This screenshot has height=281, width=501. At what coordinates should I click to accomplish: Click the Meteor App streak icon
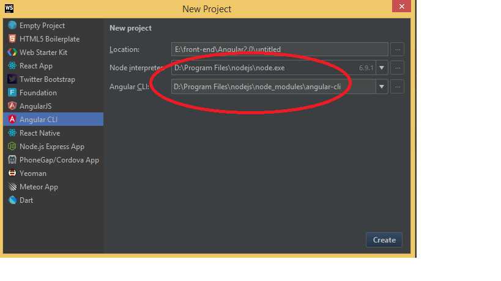point(12,186)
